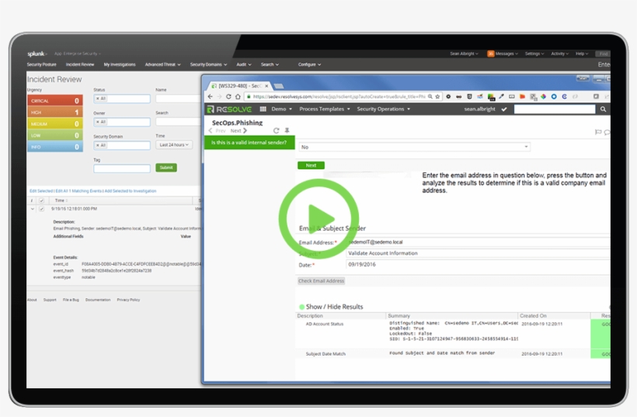Screen dimensions: 637x417
Task: Open the Sean Albright user menu
Action: [x=464, y=54]
